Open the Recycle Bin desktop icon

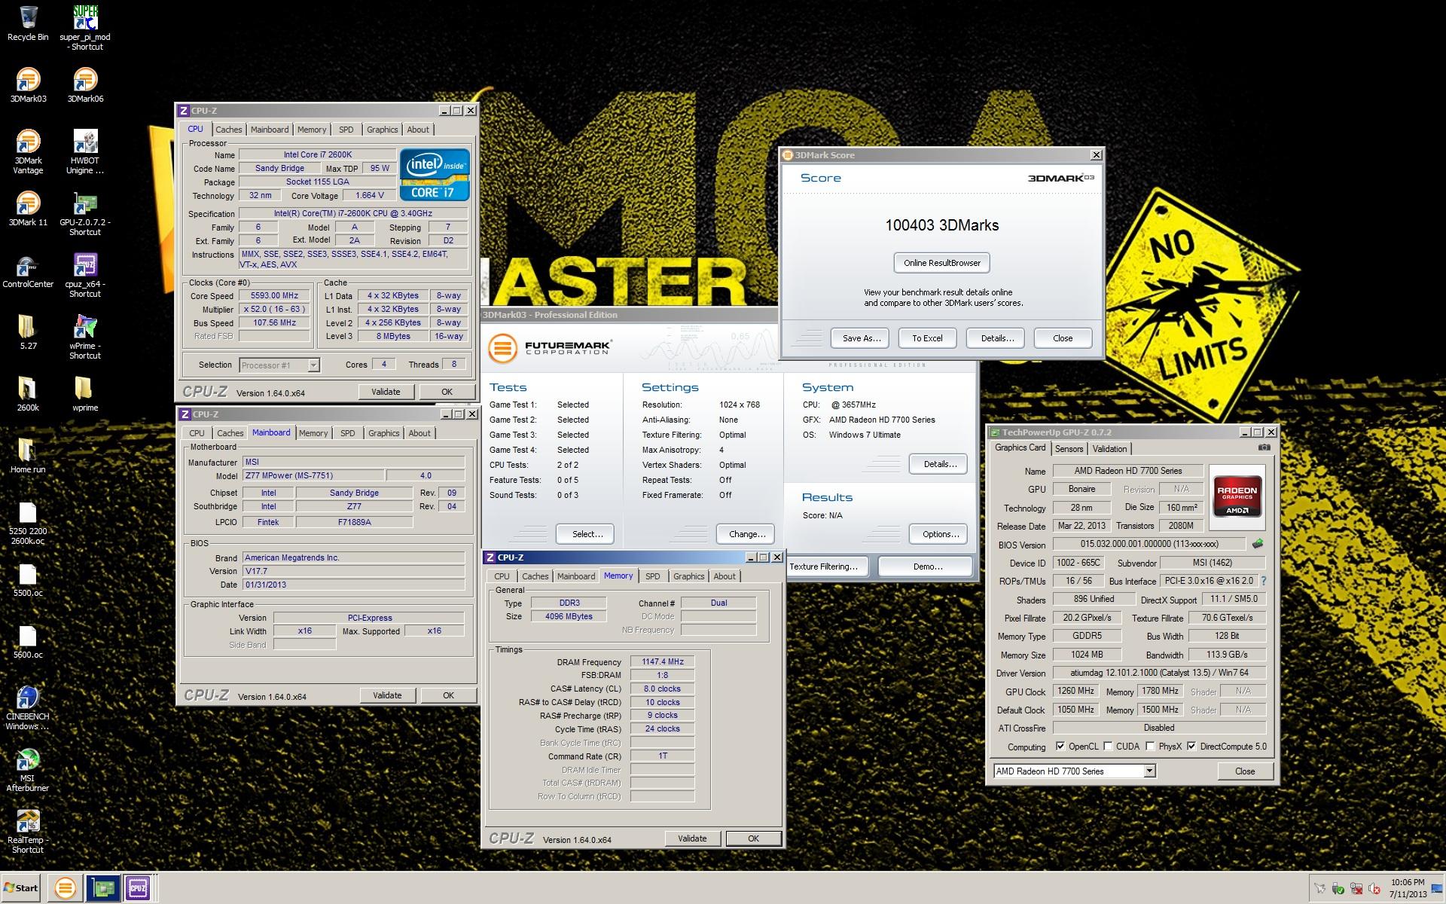click(x=28, y=23)
